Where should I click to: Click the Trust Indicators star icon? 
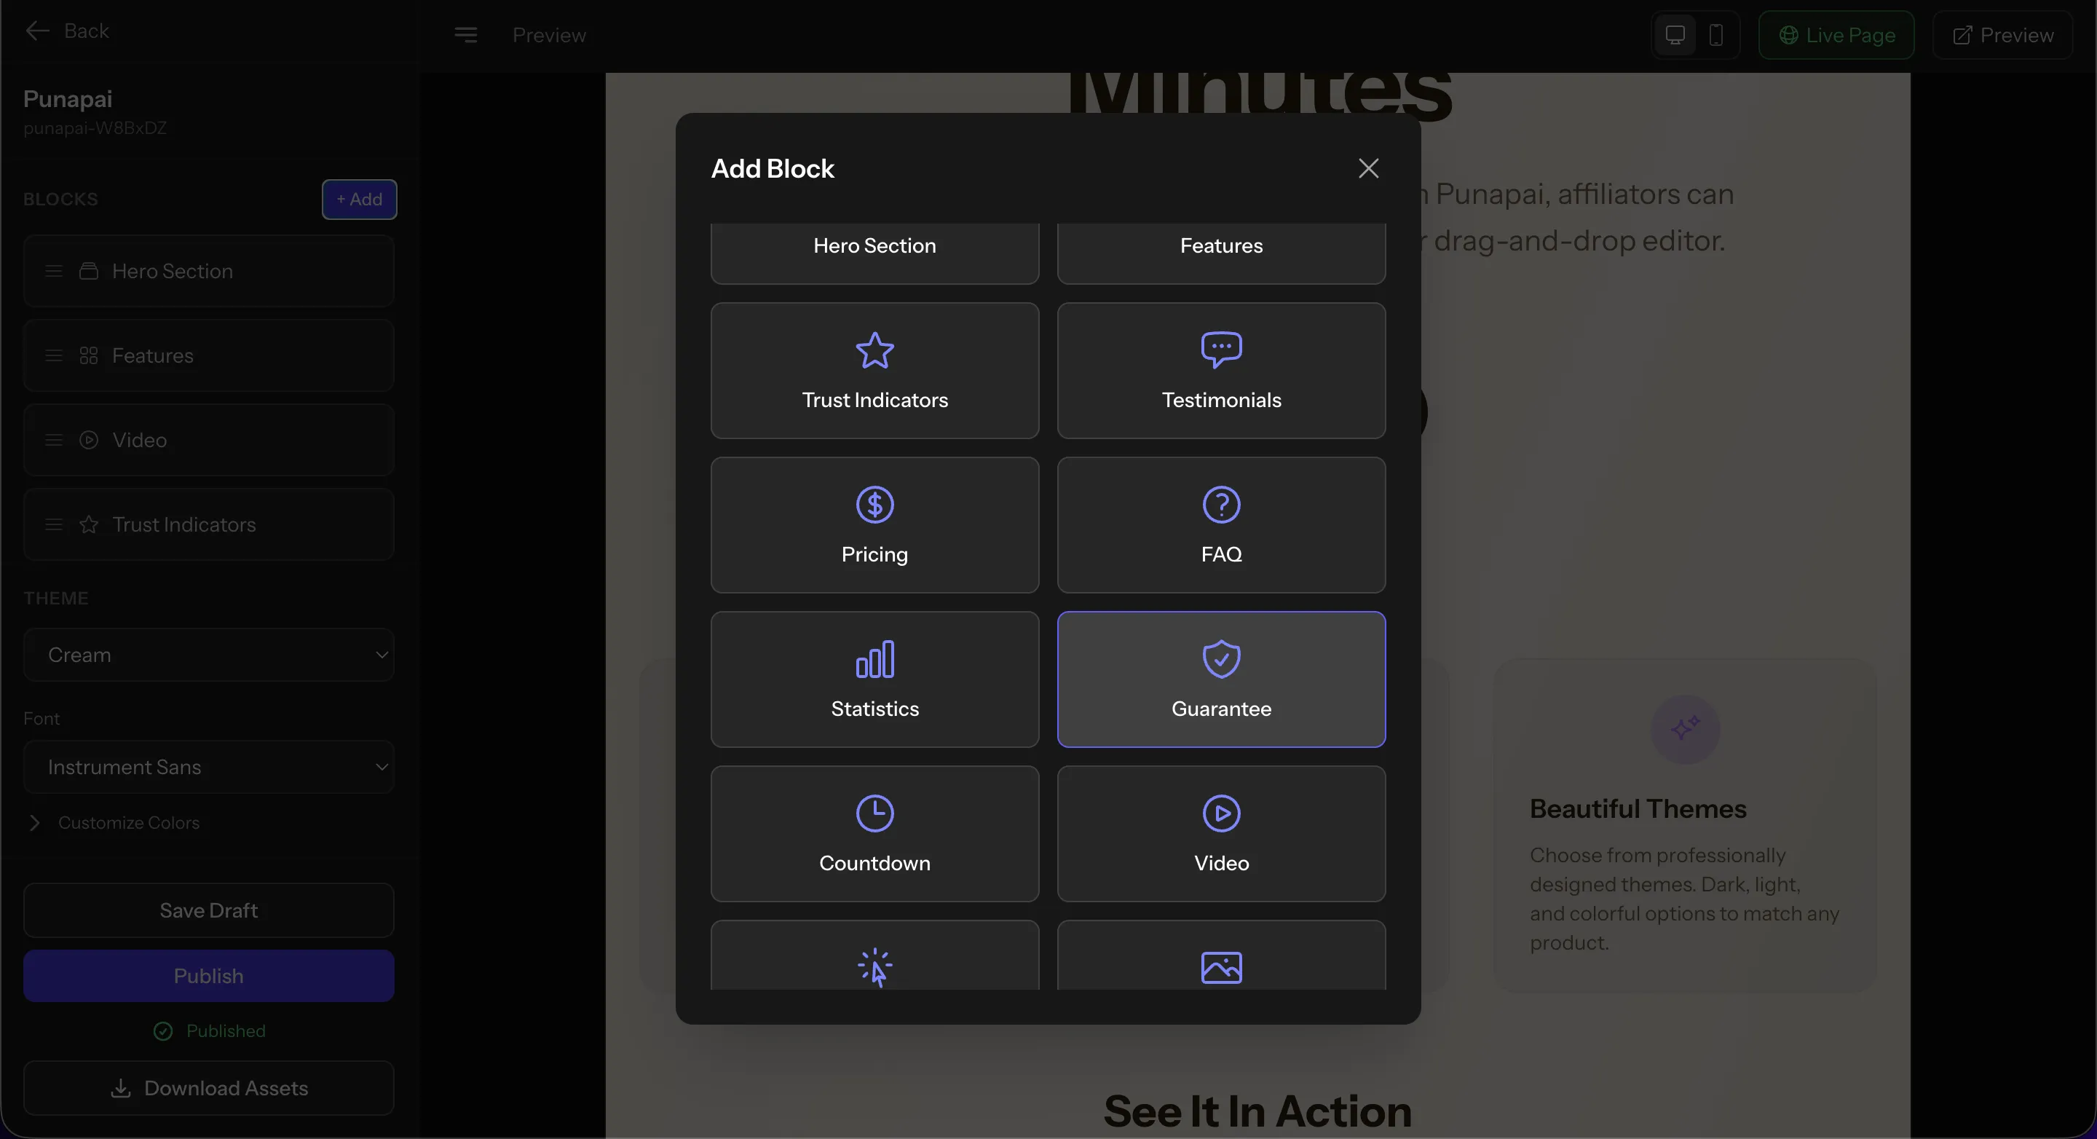tap(874, 350)
